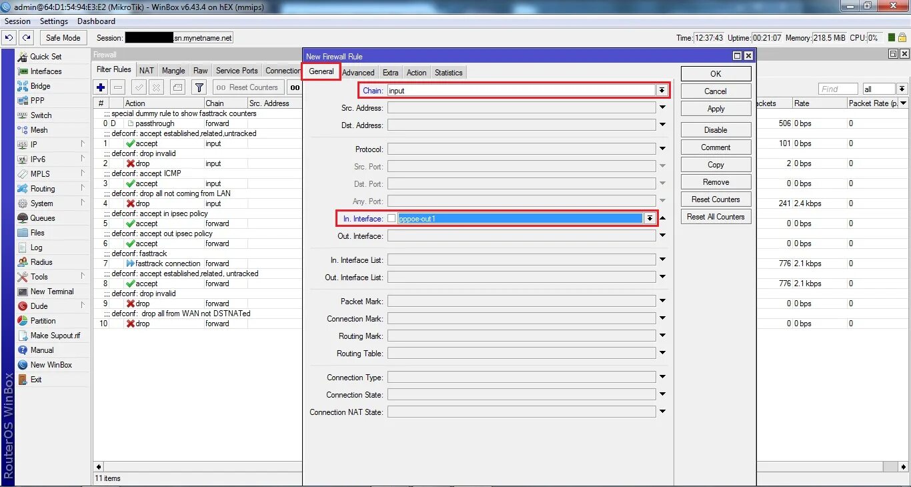This screenshot has height=487, width=911.
Task: Switch to the Extra tab
Action: tap(391, 73)
